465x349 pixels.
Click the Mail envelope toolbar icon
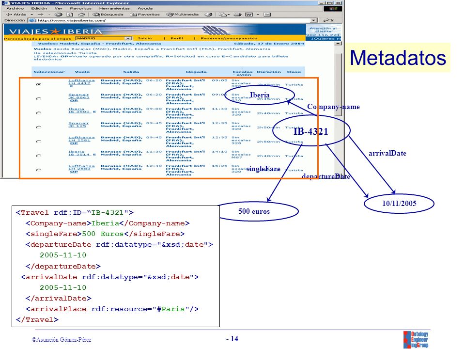(x=222, y=14)
